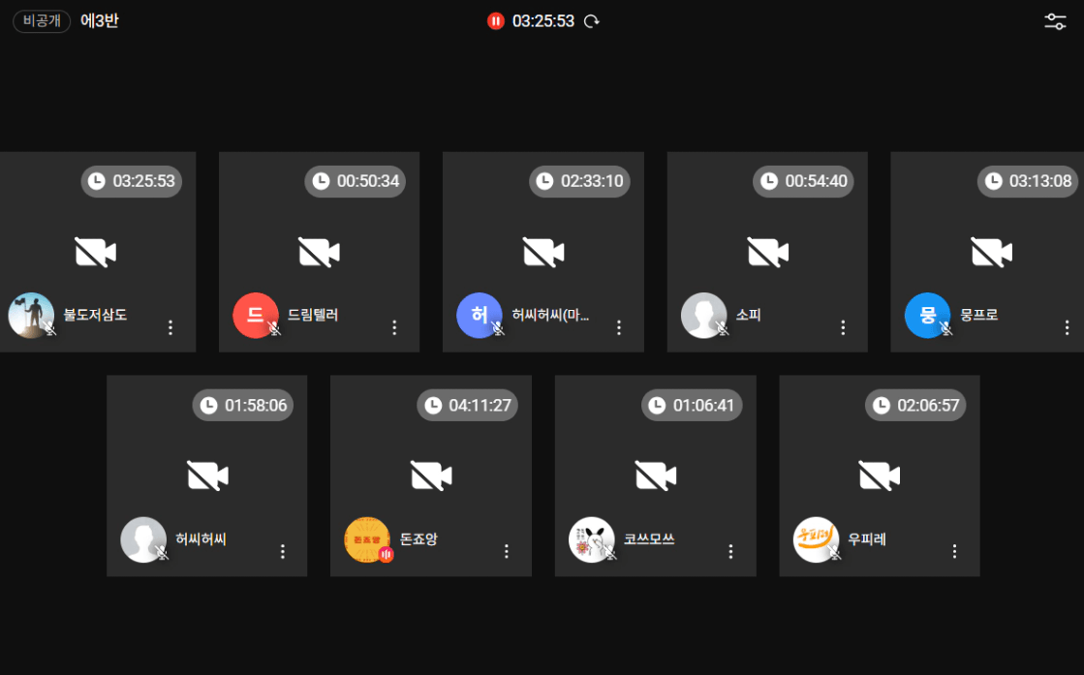
Task: Click bottom-row 허씨허씨's gray avatar
Action: 143,539
